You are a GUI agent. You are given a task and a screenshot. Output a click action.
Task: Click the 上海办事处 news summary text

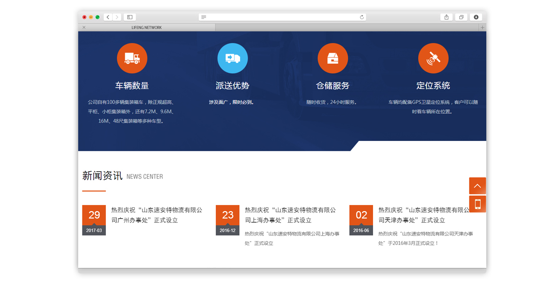pos(292,238)
